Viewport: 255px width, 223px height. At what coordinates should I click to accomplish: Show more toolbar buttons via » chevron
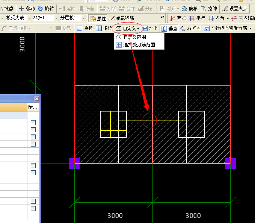pos(163,17)
